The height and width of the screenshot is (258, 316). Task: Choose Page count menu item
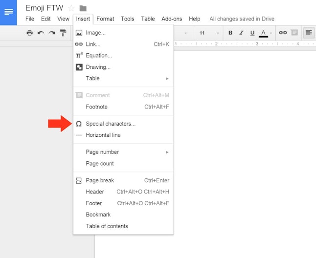point(123,164)
